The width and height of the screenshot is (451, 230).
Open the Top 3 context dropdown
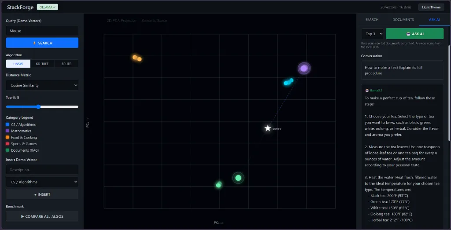coord(373,33)
